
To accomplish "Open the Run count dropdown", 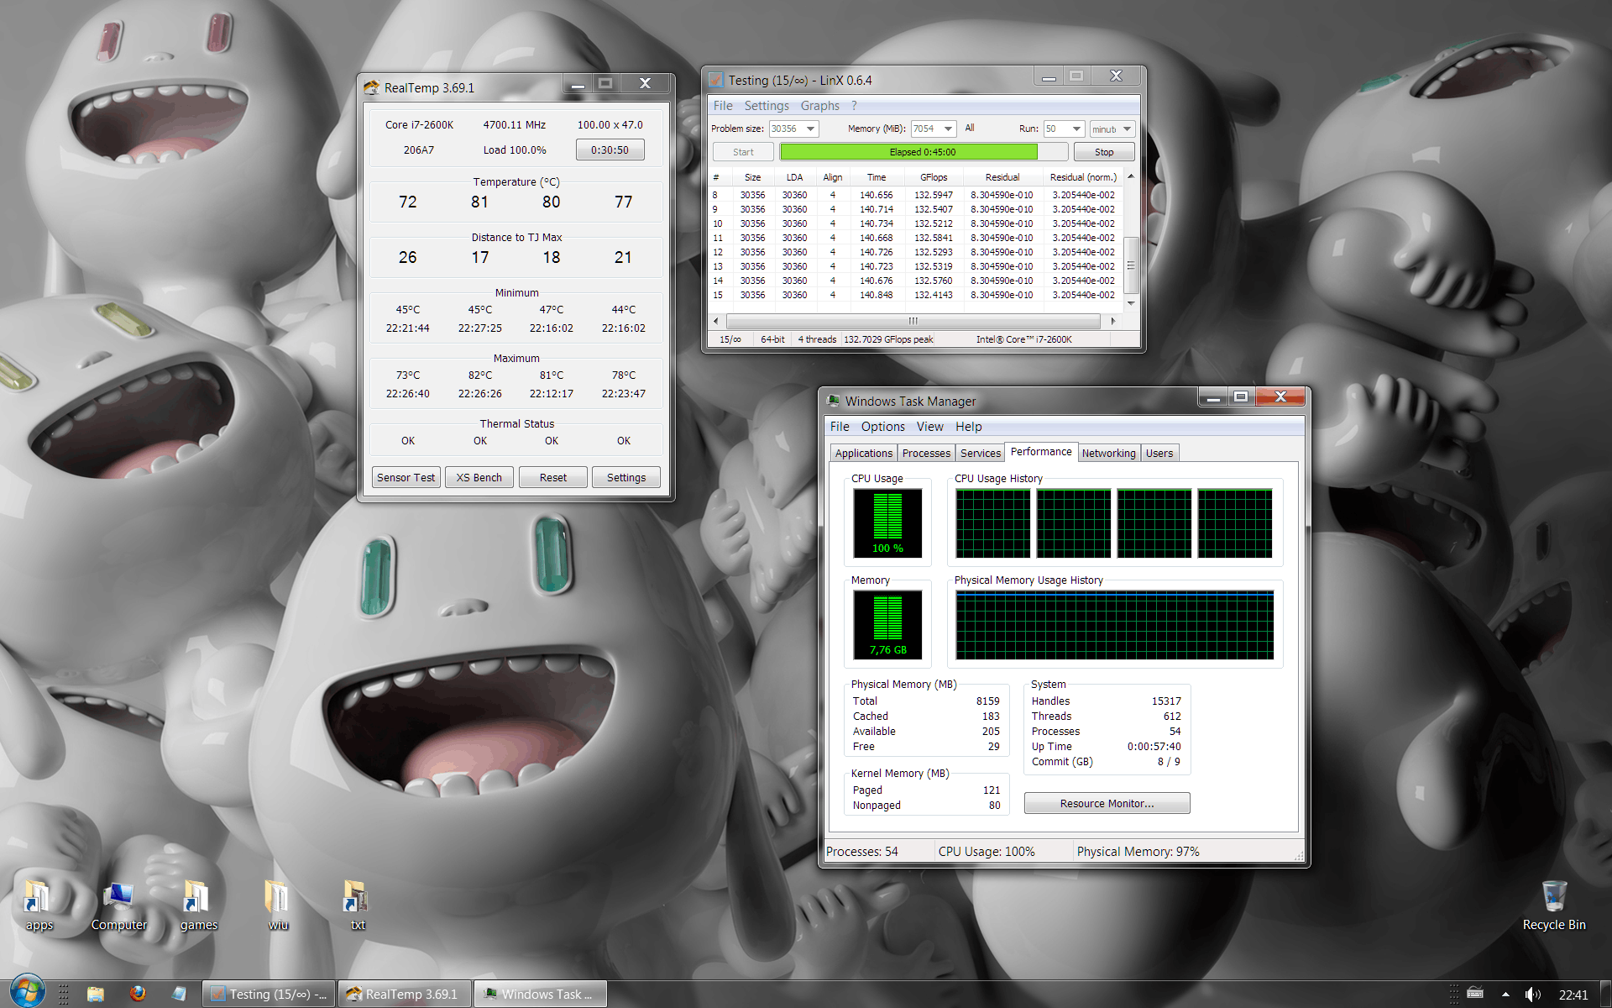I will click(1076, 129).
